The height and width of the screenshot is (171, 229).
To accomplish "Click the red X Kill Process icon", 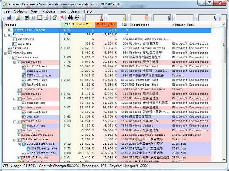I will 62,18.
